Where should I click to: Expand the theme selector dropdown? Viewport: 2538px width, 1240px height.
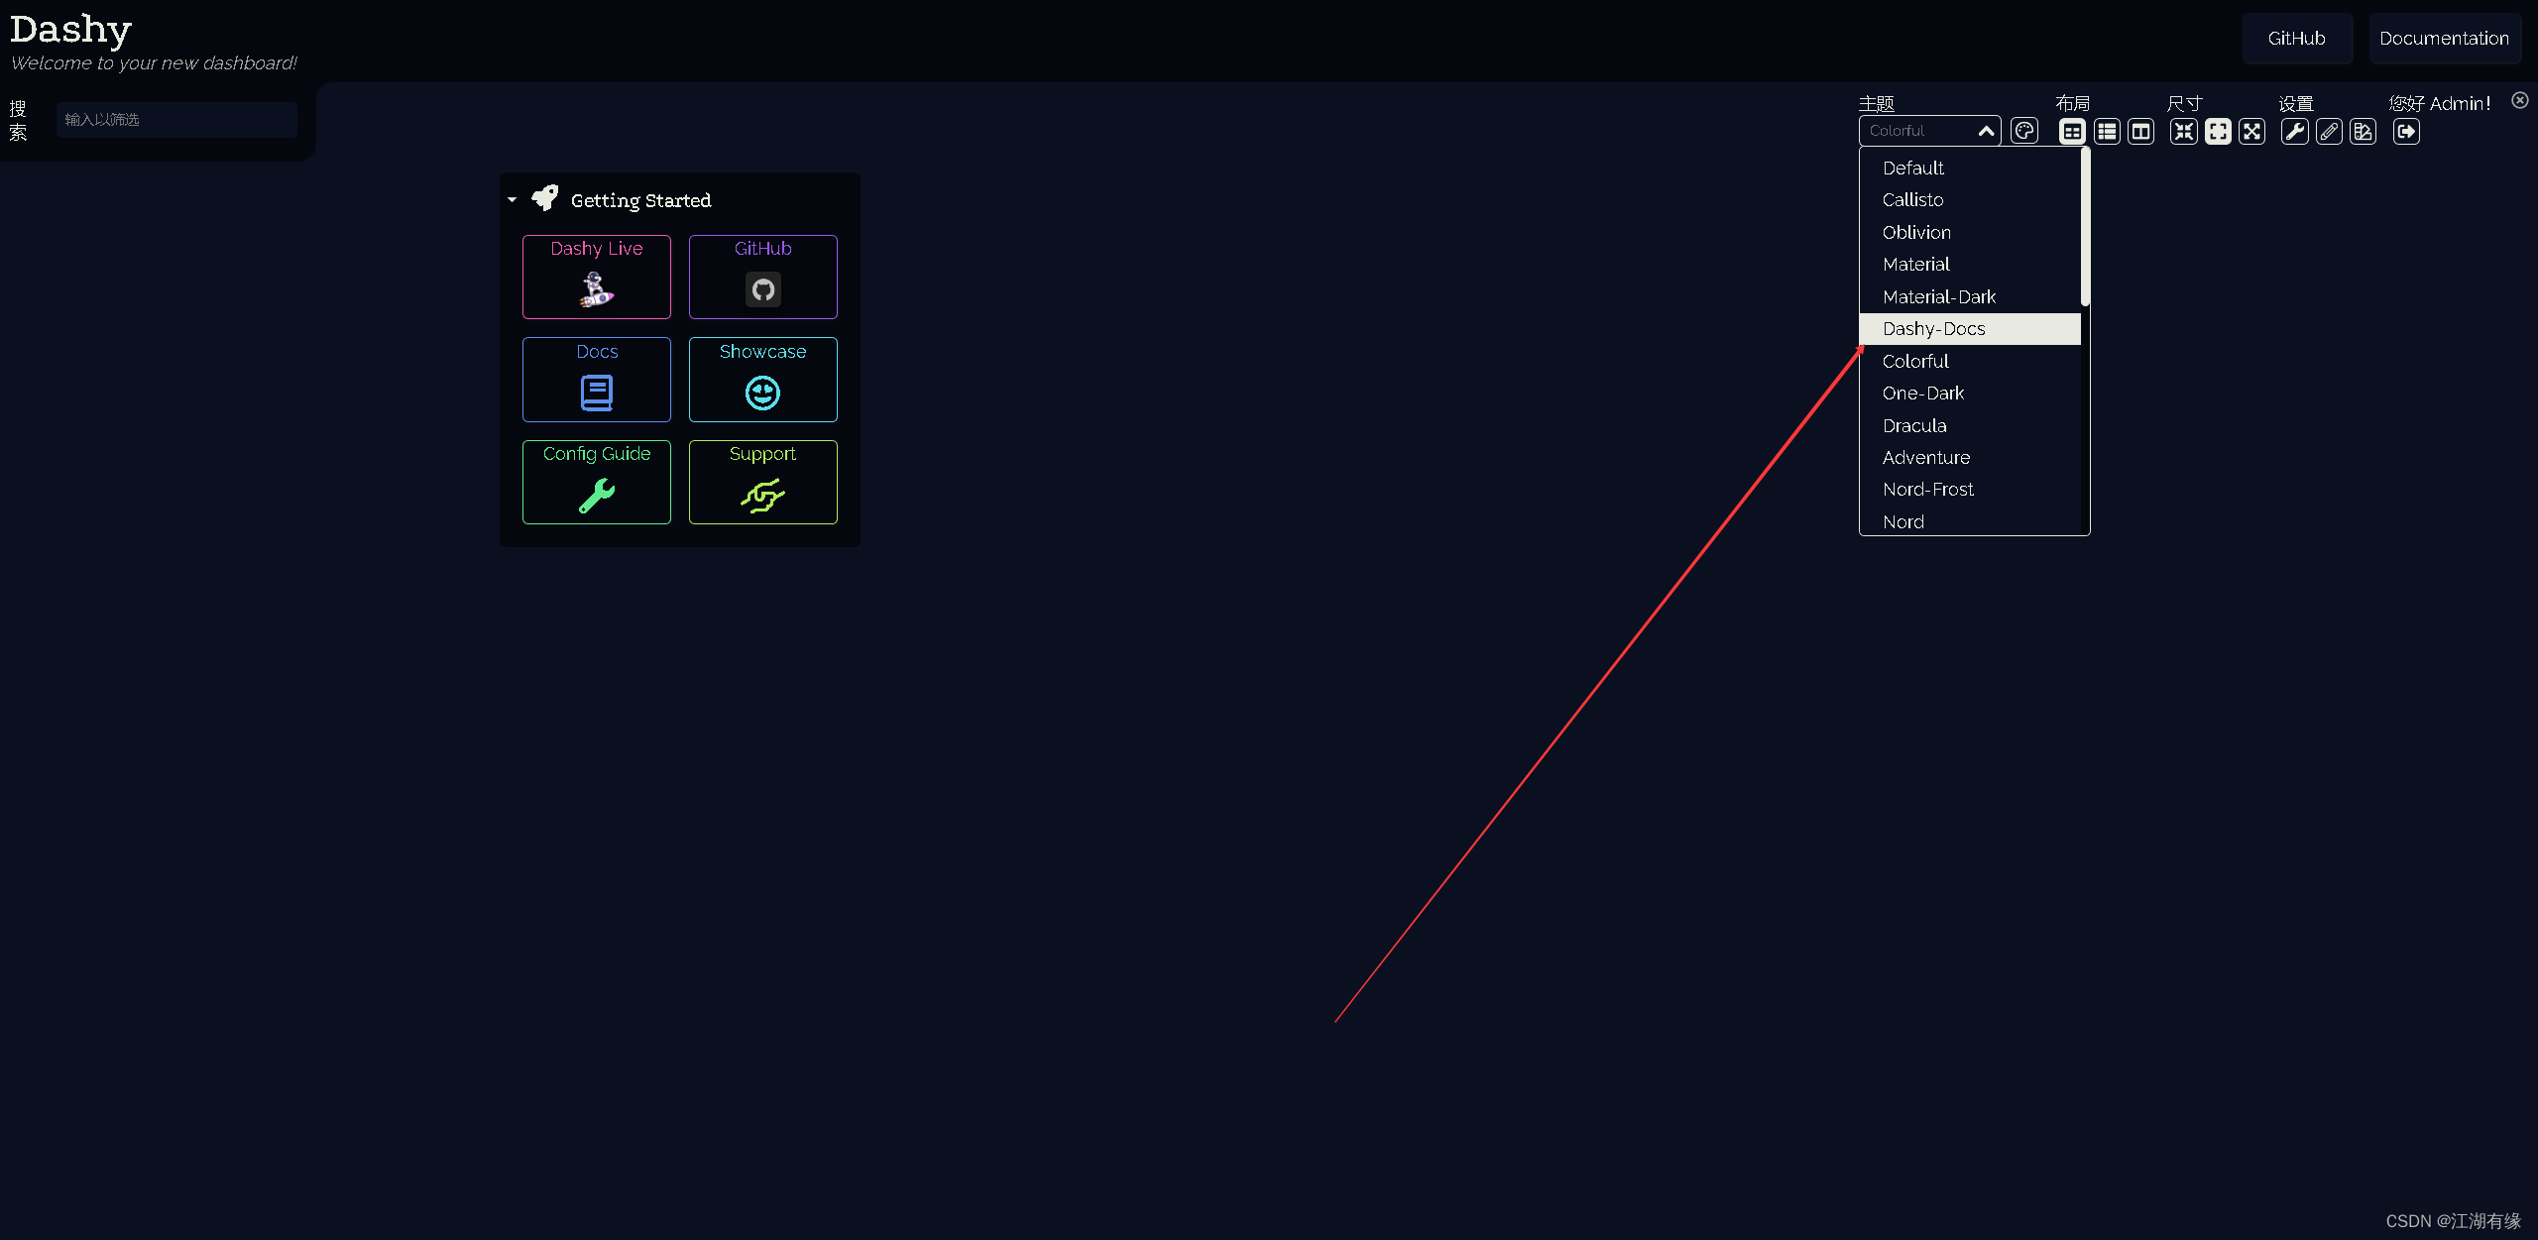[1929, 130]
